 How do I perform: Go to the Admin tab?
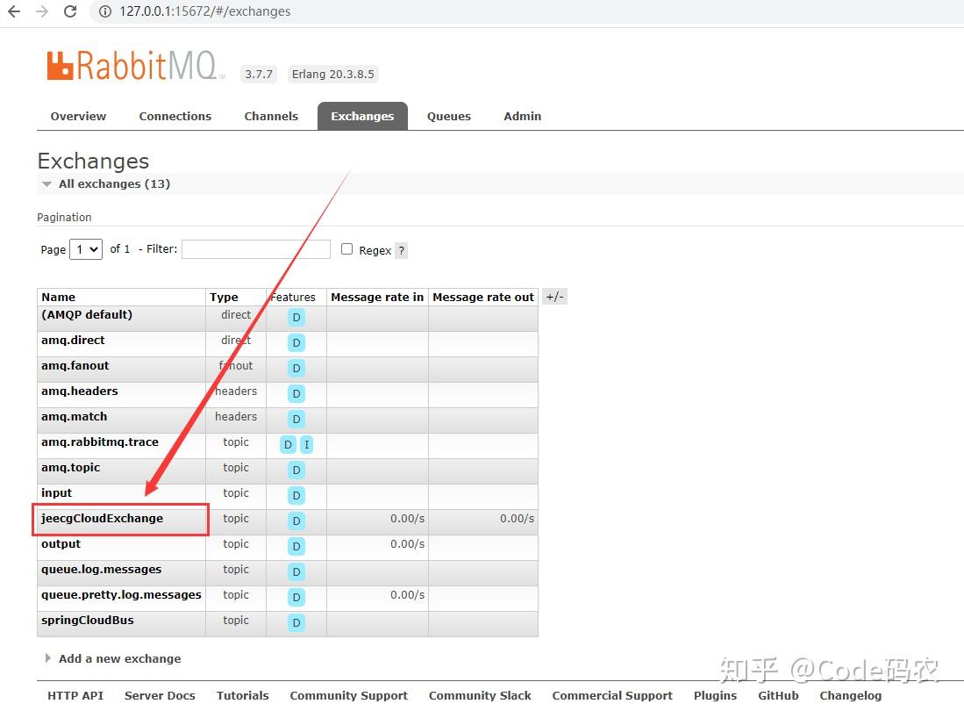523,116
